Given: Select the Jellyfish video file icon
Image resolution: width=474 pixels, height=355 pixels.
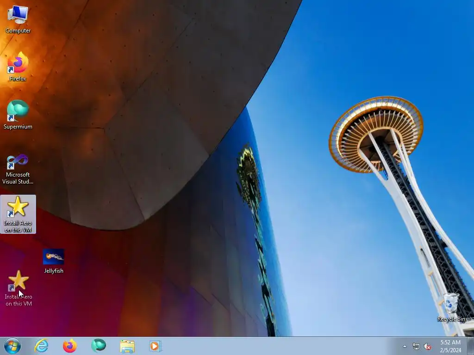Looking at the screenshot, I should click(x=54, y=261).
